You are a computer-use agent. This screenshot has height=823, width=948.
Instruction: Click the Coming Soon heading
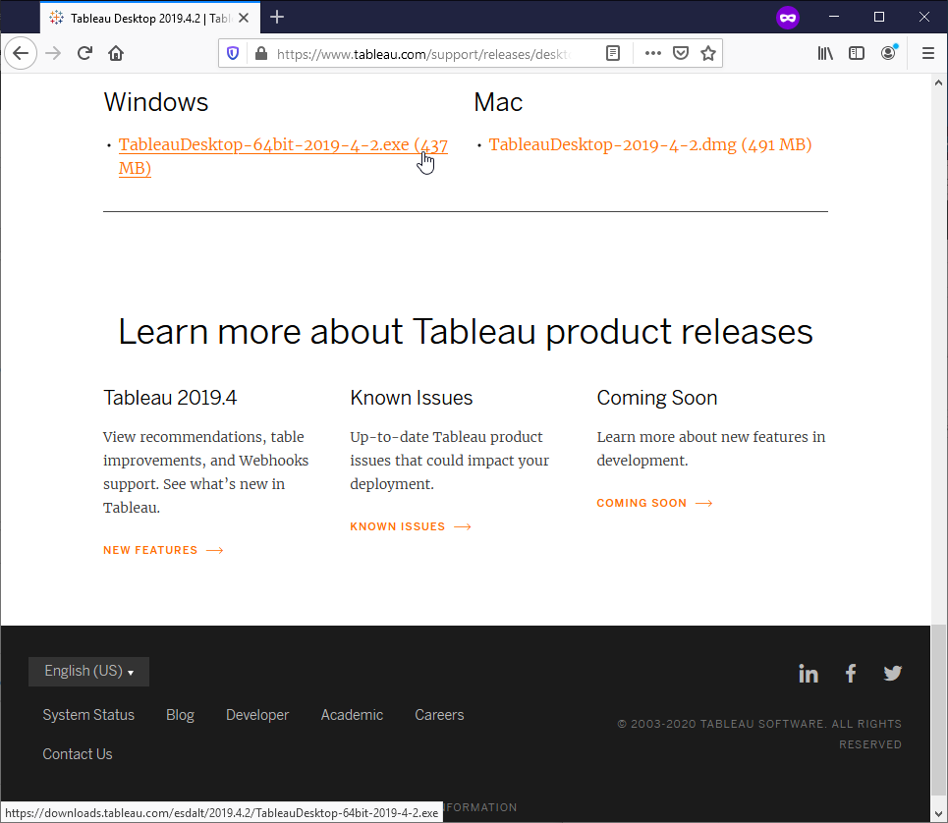coord(656,398)
